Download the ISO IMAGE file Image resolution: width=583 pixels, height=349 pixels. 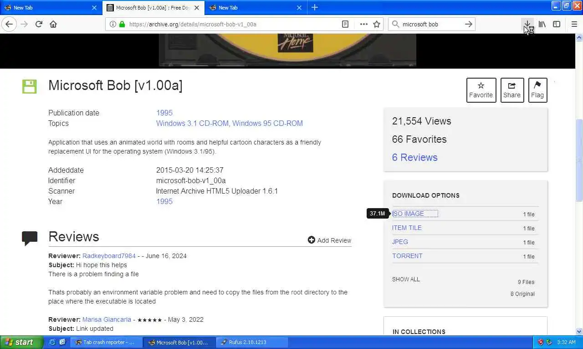408,214
